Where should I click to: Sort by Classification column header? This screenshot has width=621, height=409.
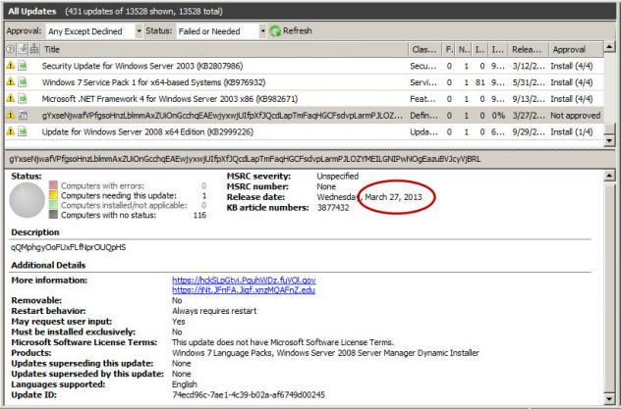423,49
